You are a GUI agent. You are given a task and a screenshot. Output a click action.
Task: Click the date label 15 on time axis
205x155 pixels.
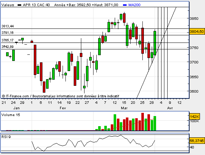[x=124, y=103]
